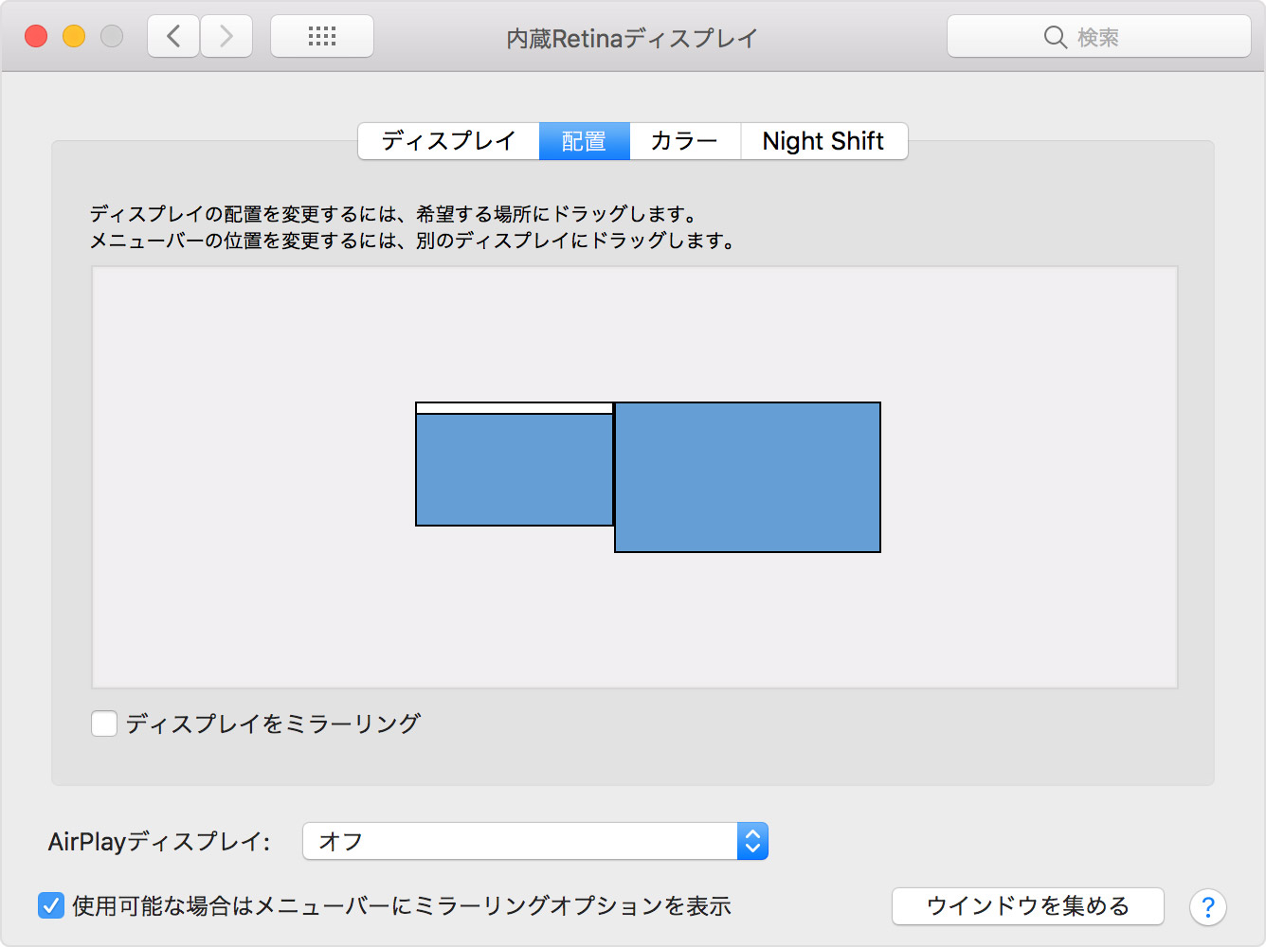Open the Night Shift tab
This screenshot has height=947, width=1266.
click(x=823, y=141)
